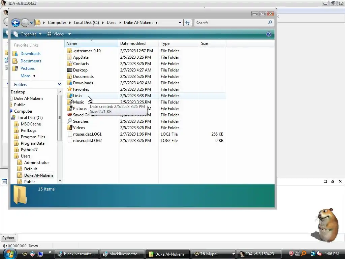Select Users folder in tree
345x259 pixels.
pos(26,156)
